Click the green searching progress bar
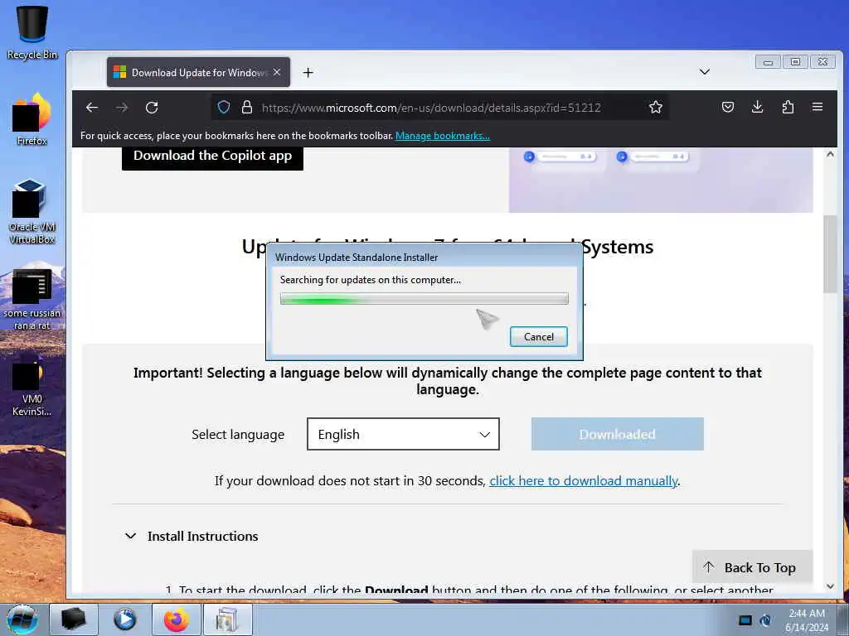Image resolution: width=849 pixels, height=636 pixels. [x=424, y=298]
